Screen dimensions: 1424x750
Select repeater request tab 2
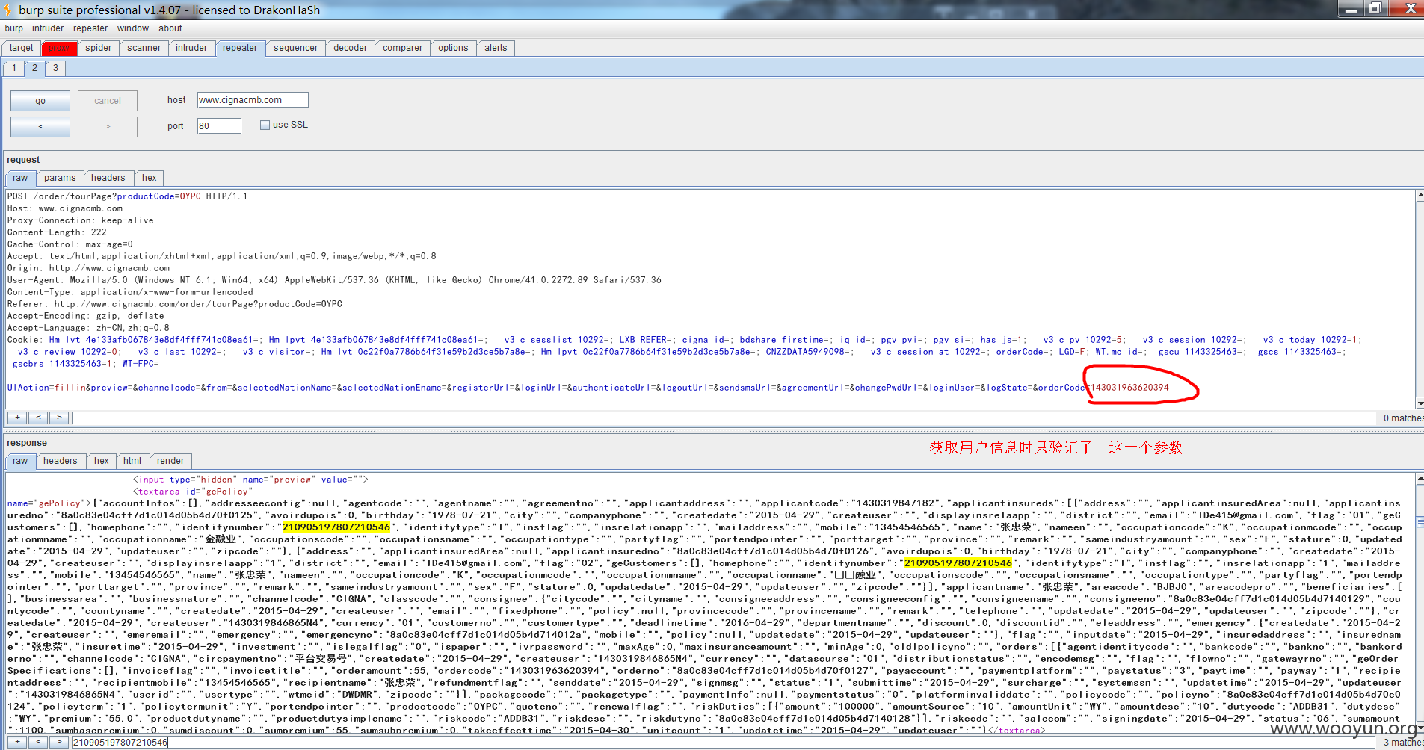click(x=34, y=68)
